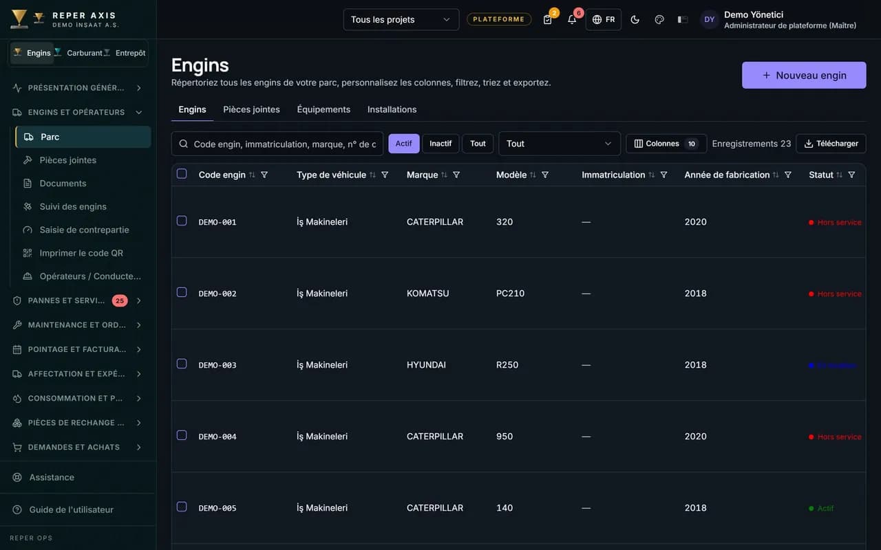
Task: Open the Tout filter combo box
Action: click(x=560, y=144)
